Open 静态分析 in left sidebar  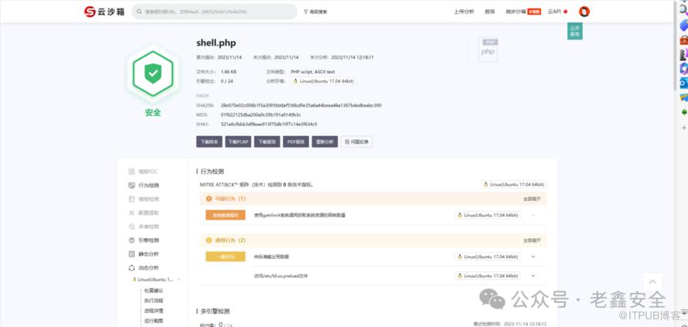[143, 254]
